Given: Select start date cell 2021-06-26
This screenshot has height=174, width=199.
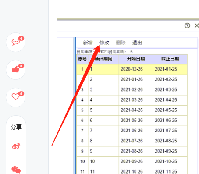Looking at the screenshot, I should [x=136, y=131].
